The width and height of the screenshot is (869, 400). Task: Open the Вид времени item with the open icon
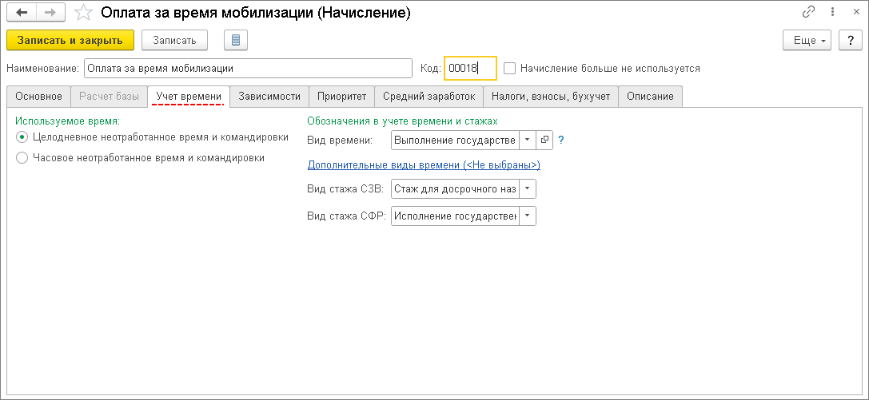(545, 140)
